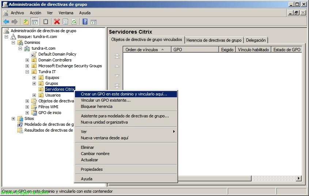
Task: Click the blue Help question mark icon
Action: click(x=85, y=22)
